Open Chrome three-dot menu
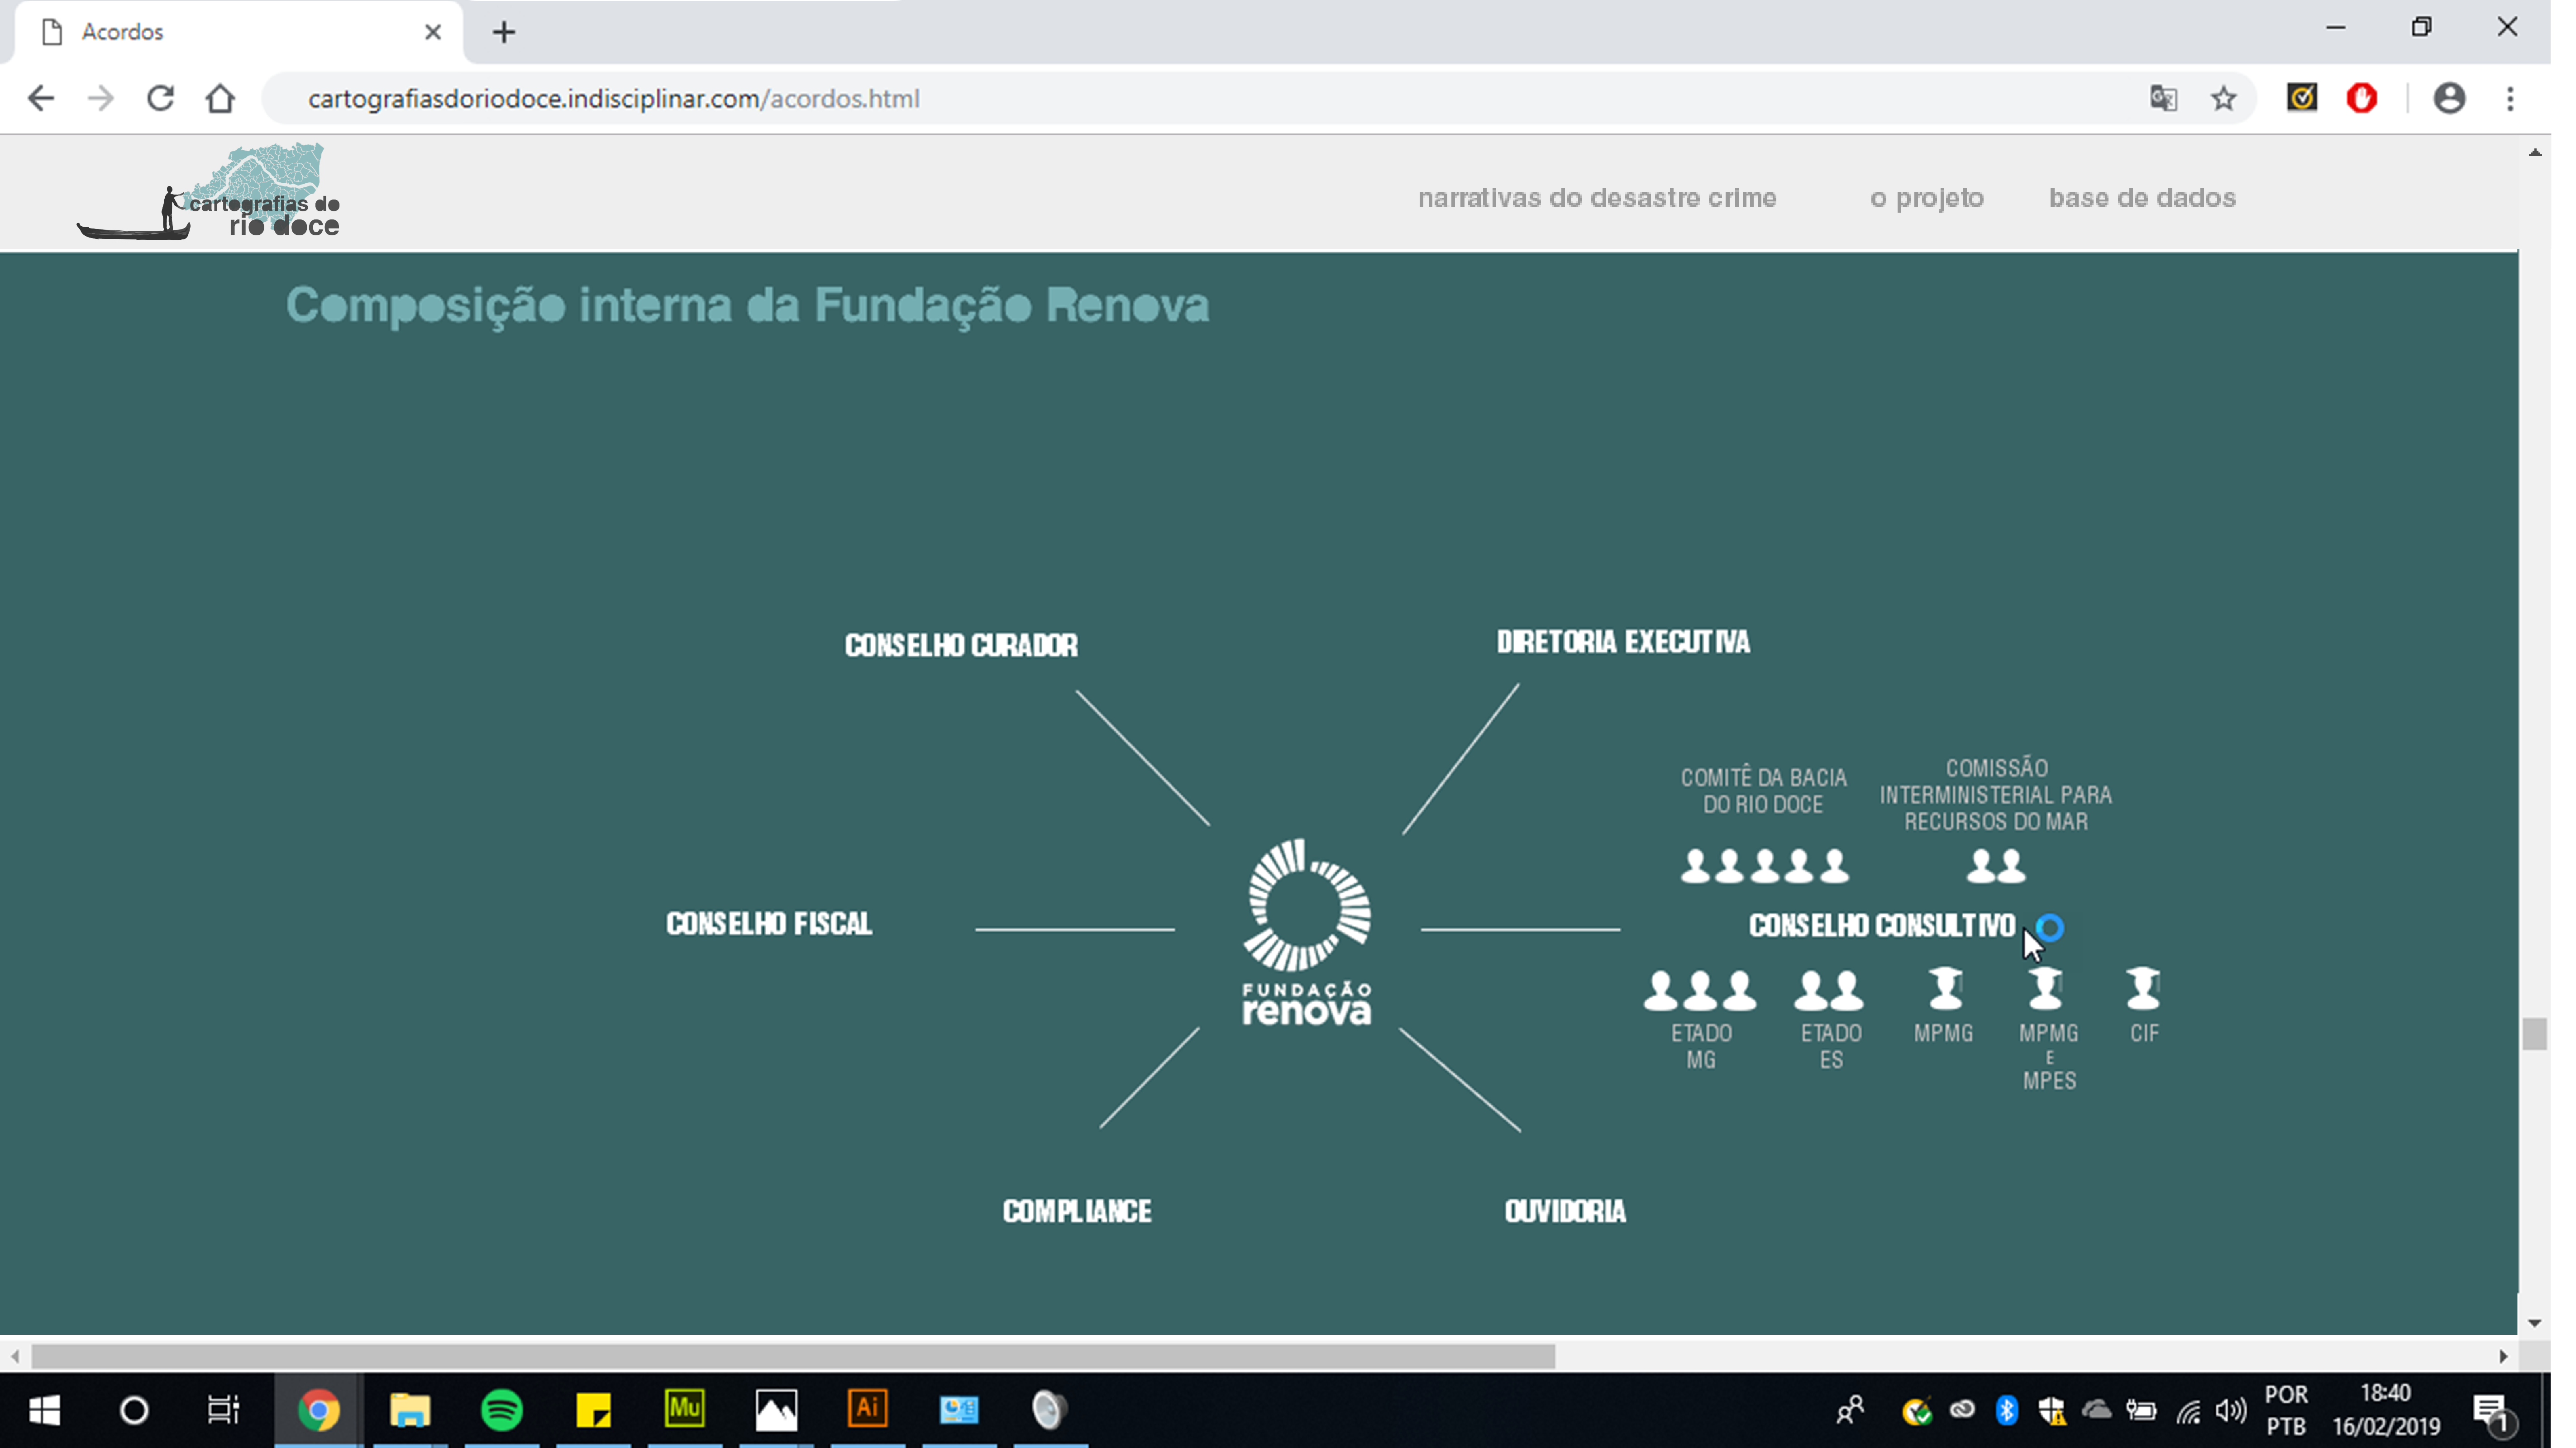The width and height of the screenshot is (2576, 1448). pyautogui.click(x=2510, y=99)
